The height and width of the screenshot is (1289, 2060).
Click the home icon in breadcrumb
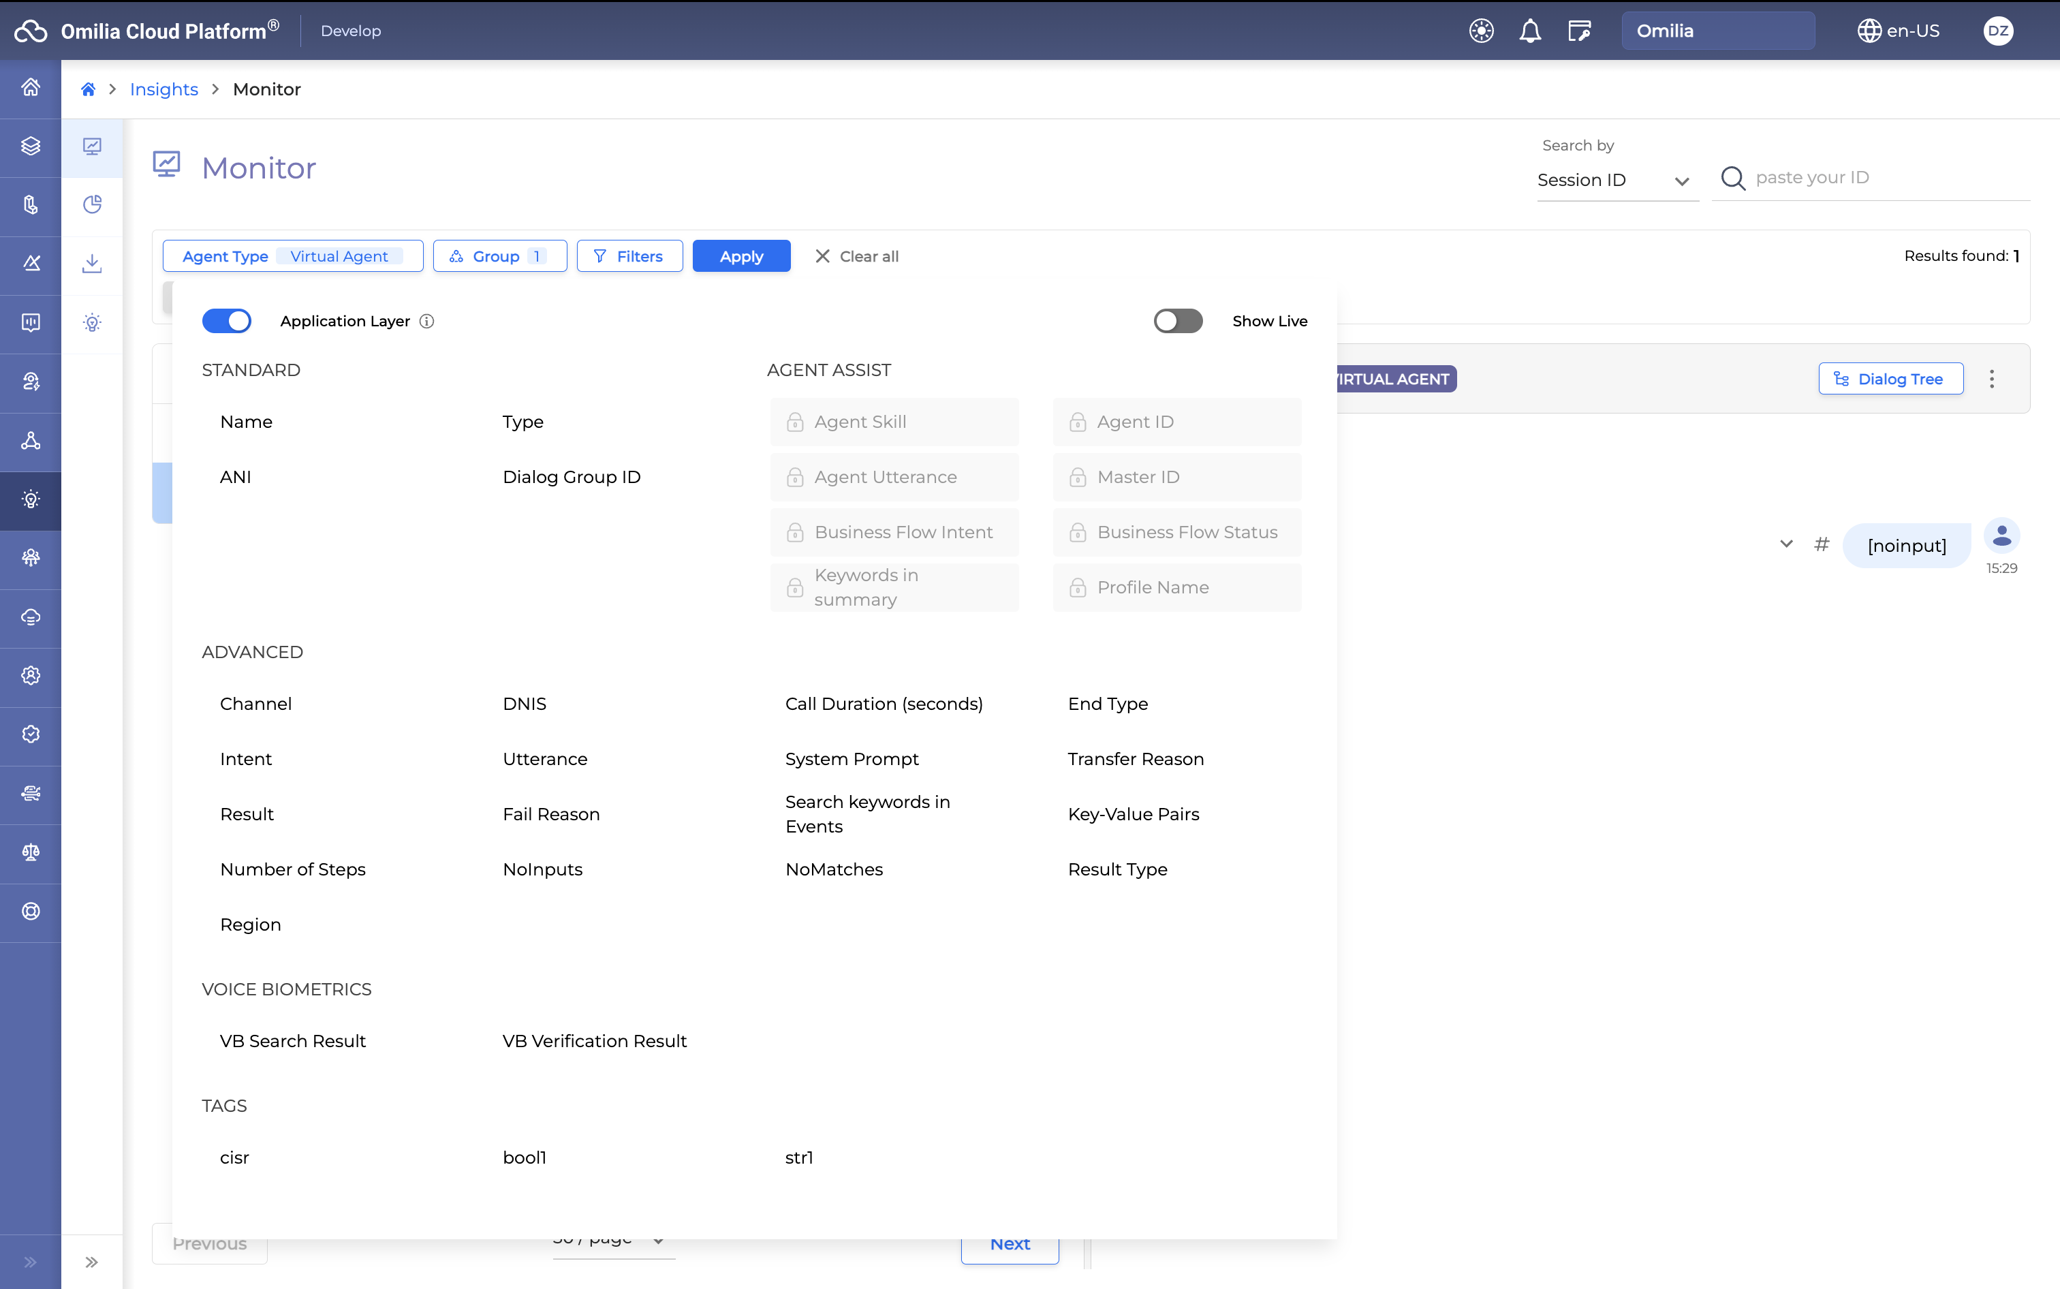pos(88,89)
